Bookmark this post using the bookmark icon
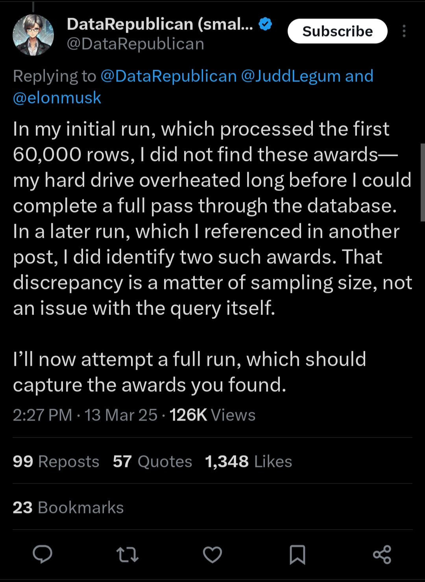 pyautogui.click(x=297, y=554)
